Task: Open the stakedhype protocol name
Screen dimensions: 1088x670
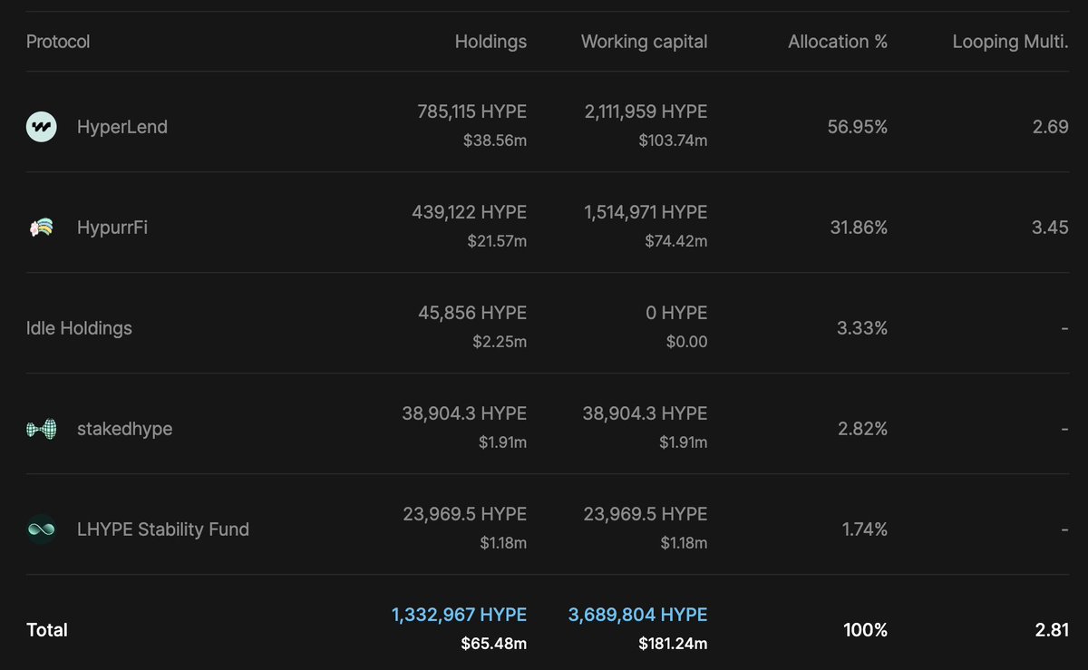Action: pyautogui.click(x=124, y=429)
